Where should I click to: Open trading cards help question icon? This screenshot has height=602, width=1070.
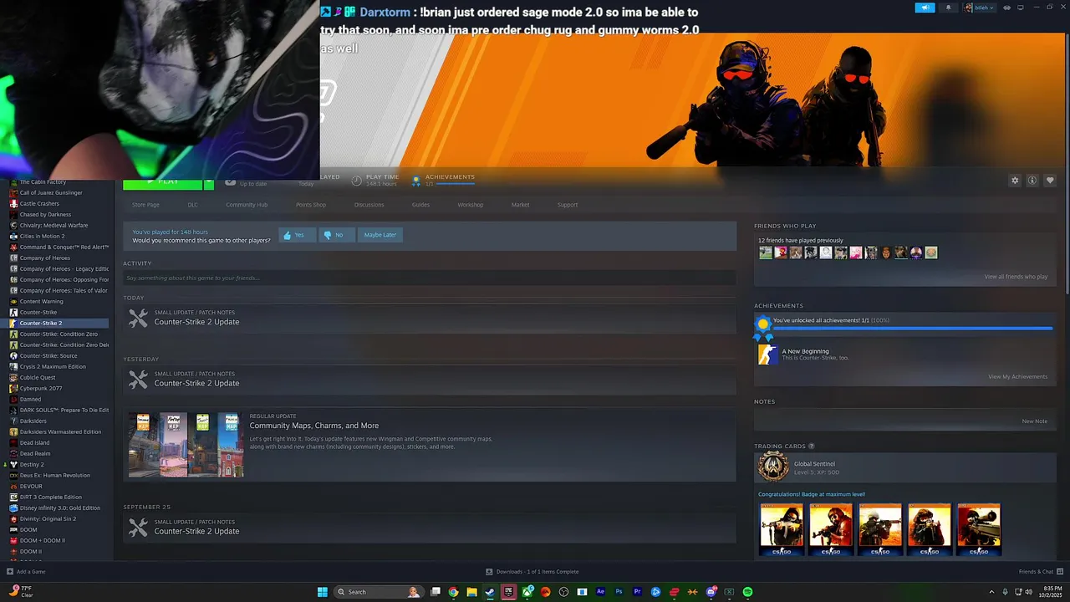coord(811,446)
